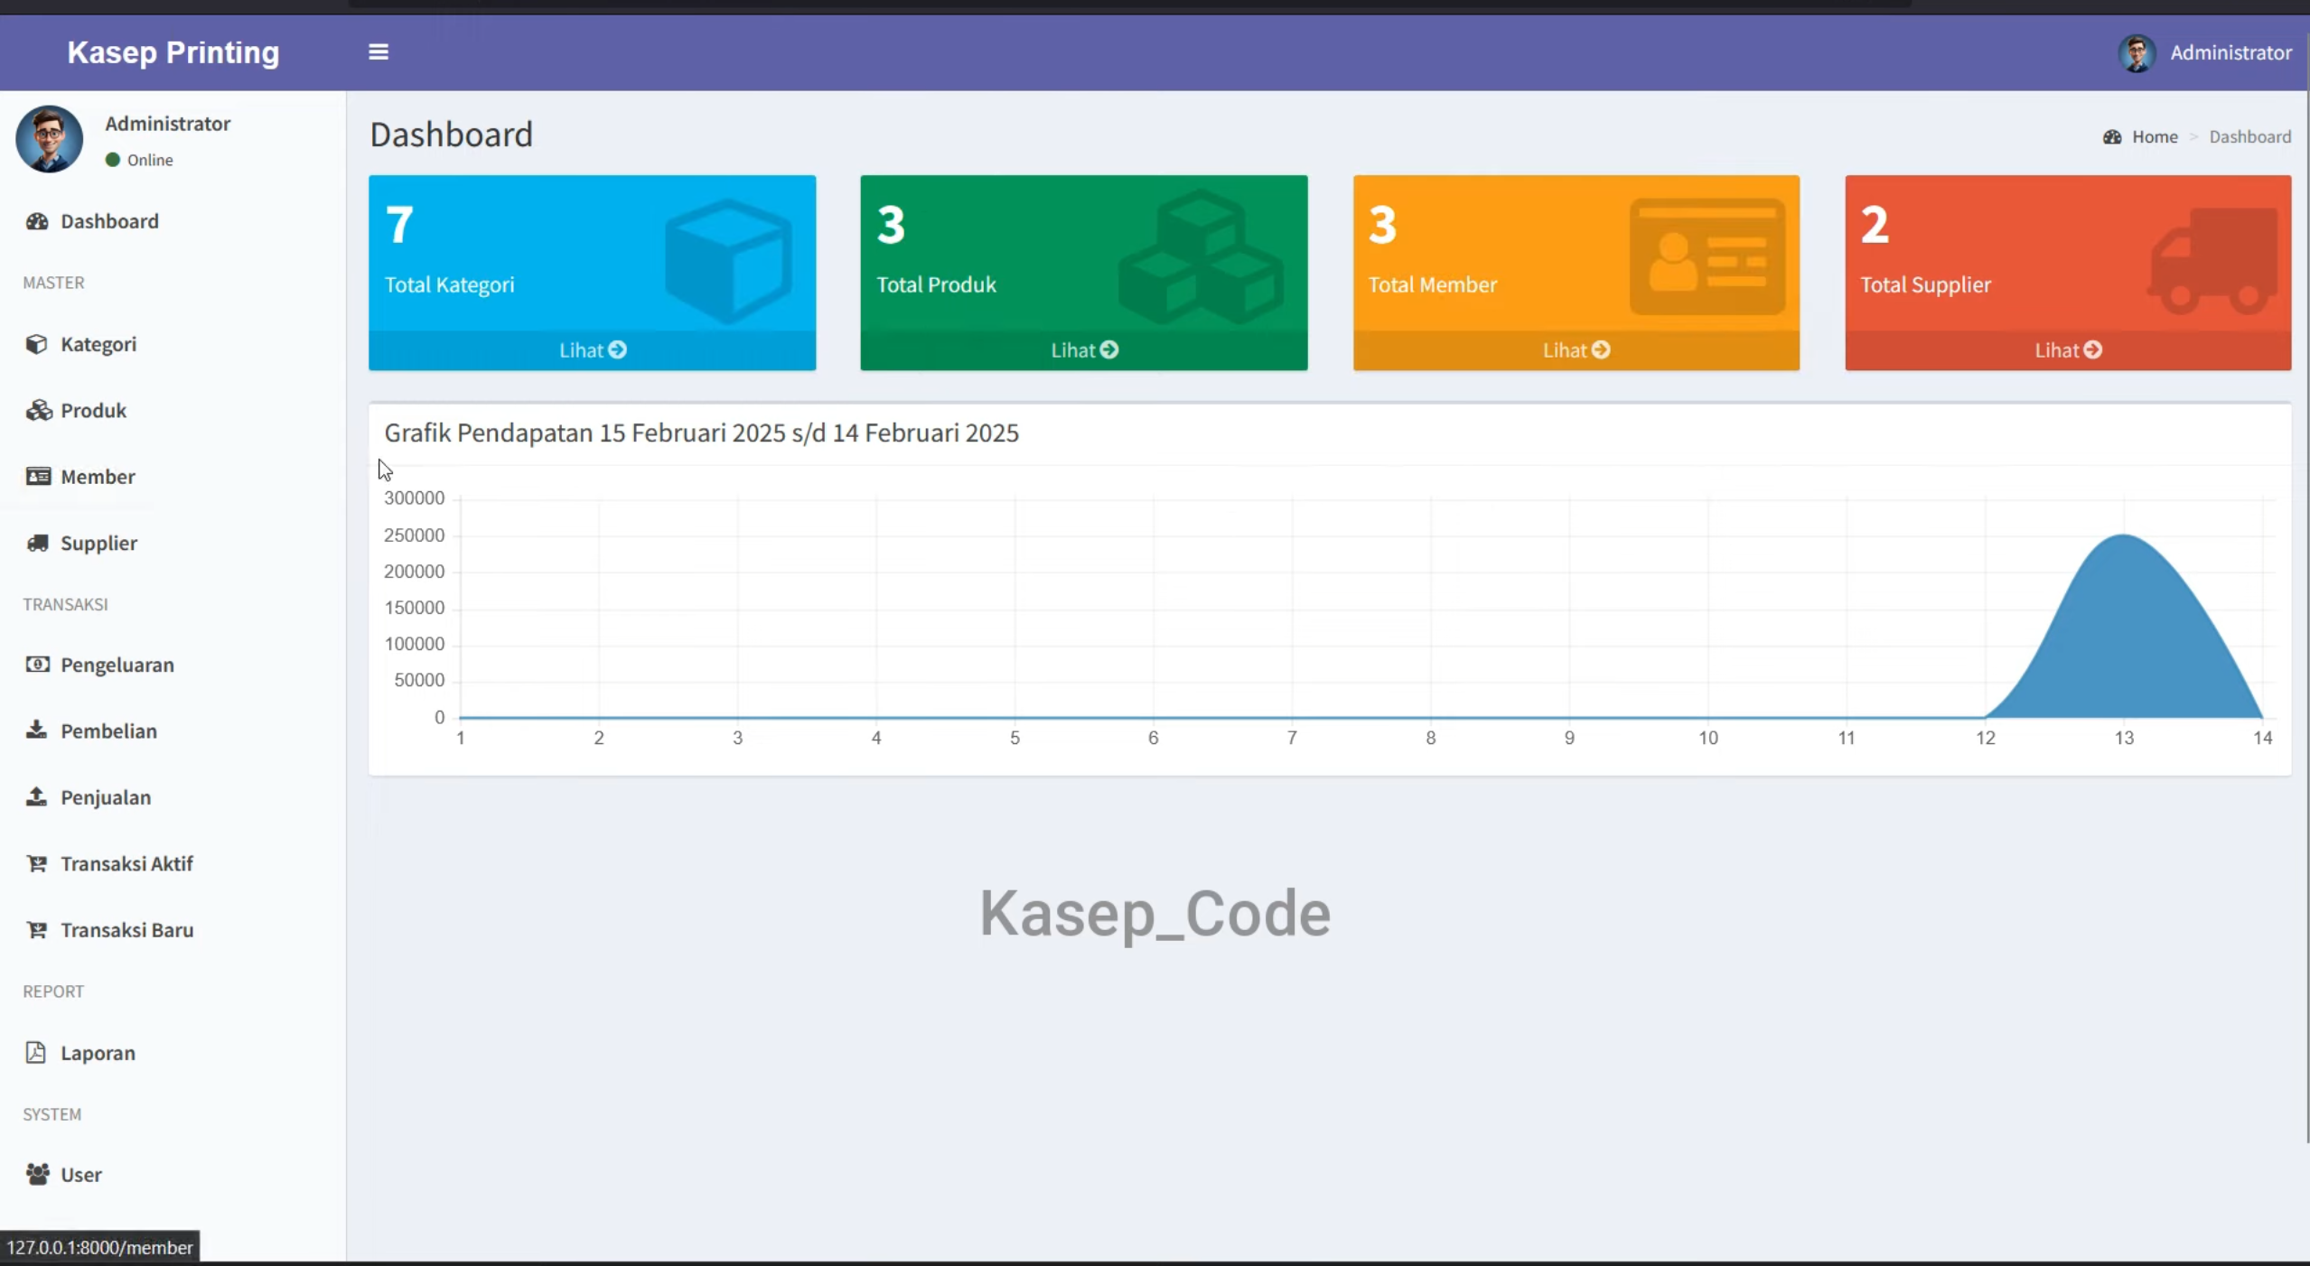2310x1266 pixels.
Task: Open the Member menu item
Action: click(x=173, y=476)
